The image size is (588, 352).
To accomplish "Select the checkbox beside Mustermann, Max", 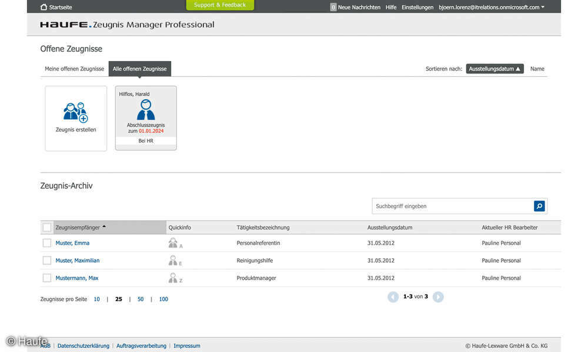I will 47,277.
